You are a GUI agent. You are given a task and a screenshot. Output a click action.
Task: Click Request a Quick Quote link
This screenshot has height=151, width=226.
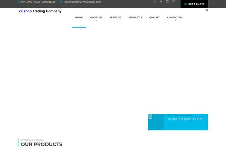[x=185, y=119]
